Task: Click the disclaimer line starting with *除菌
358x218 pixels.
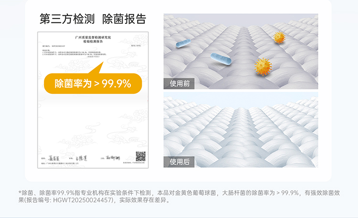Action: 179,193
